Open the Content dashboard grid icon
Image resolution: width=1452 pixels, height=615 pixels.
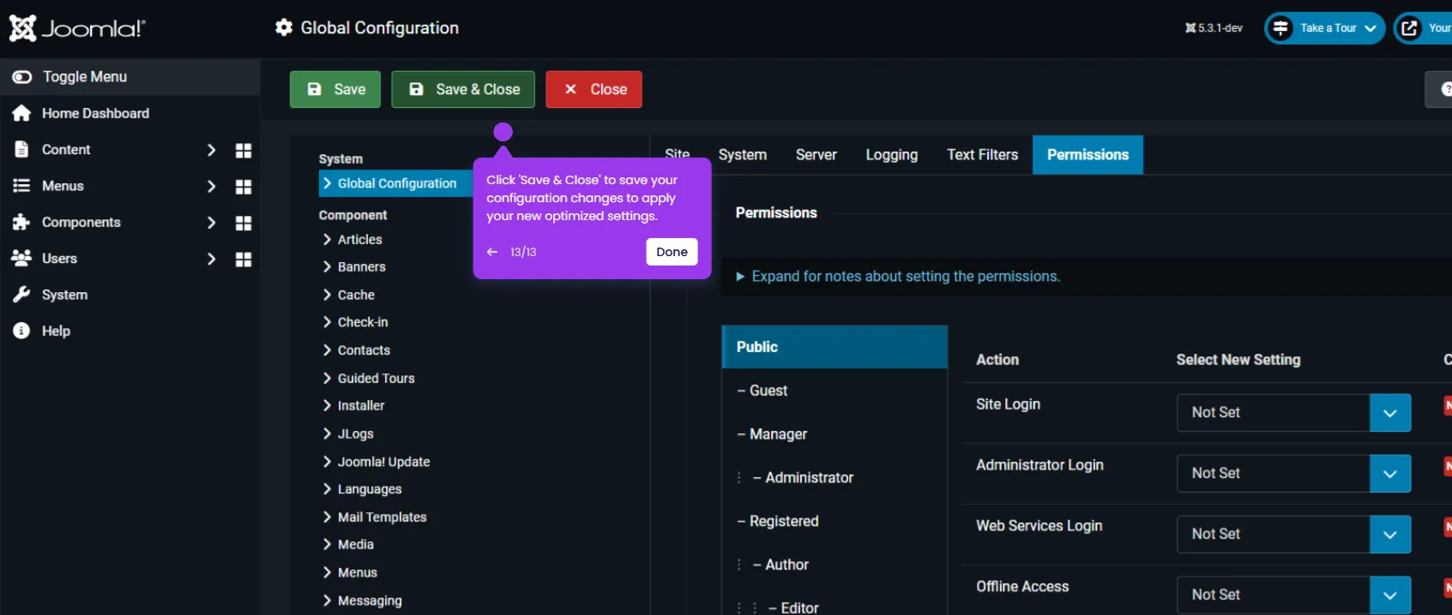tap(244, 150)
